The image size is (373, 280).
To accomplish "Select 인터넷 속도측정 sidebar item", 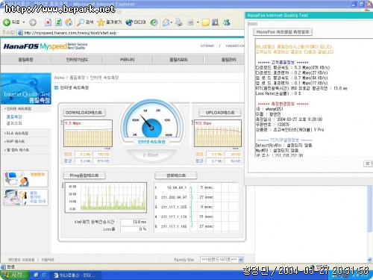I will click(18, 109).
